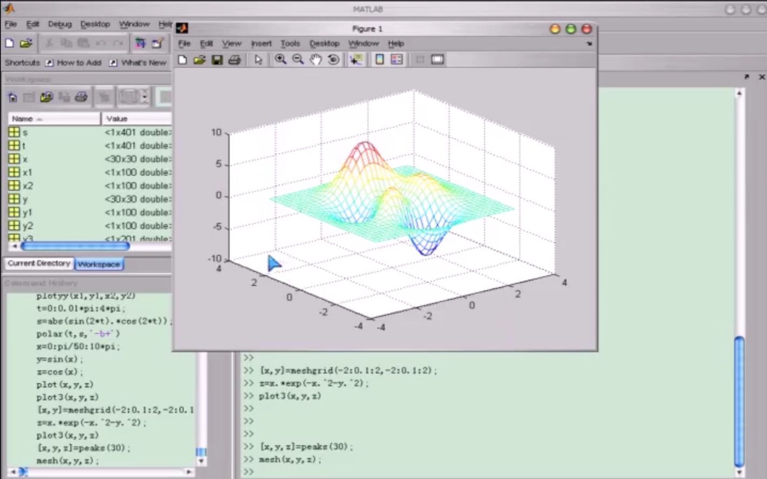Viewport: 767px width, 479px height.
Task: Select 'polar(t,s,'-b+')' in Command History
Action: pyautogui.click(x=78, y=334)
